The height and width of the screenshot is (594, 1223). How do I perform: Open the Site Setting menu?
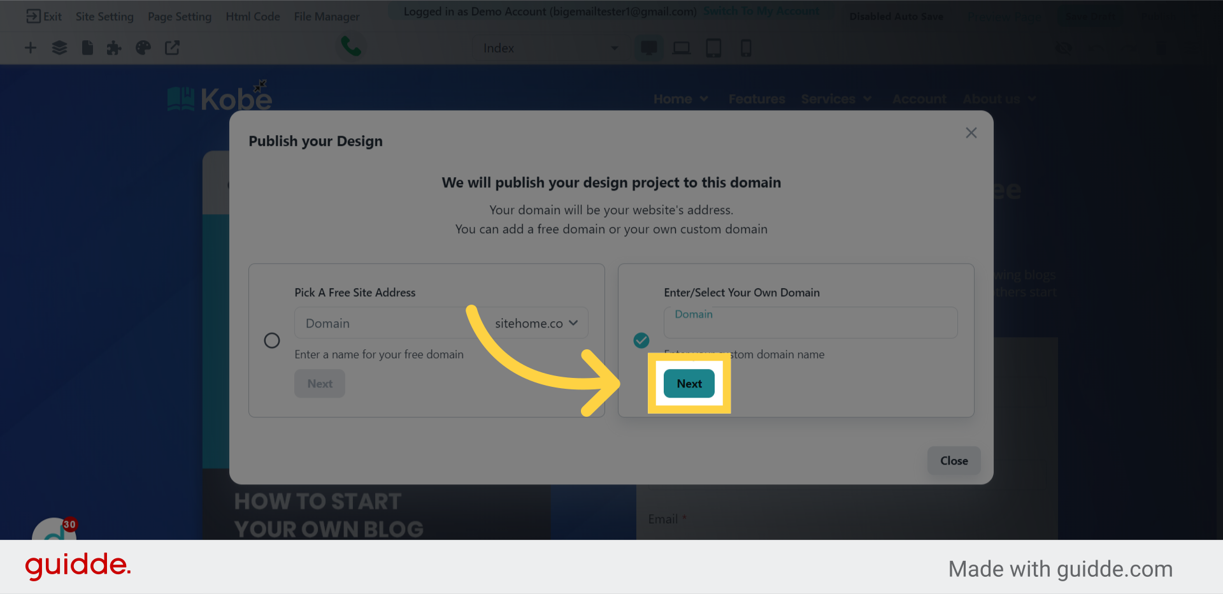coord(104,17)
